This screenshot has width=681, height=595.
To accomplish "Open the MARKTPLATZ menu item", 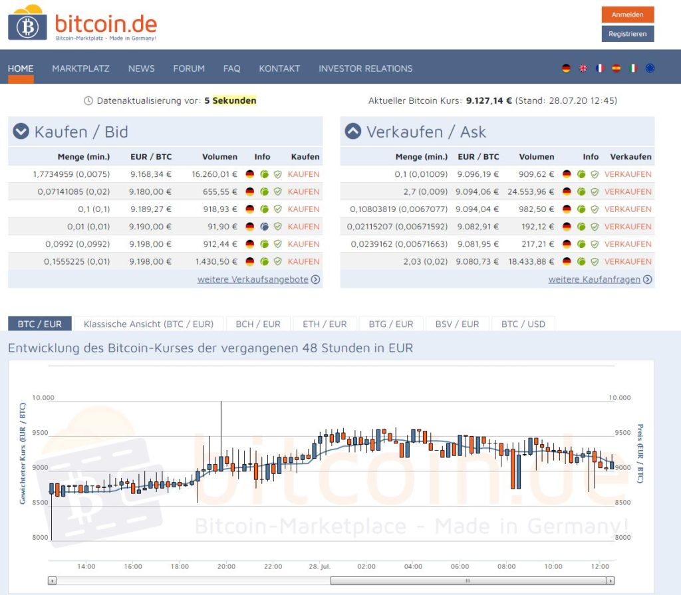I will coord(80,68).
